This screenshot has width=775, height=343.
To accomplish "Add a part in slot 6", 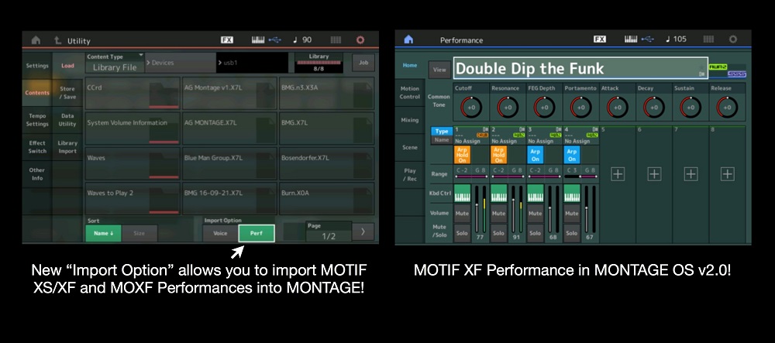I will pyautogui.click(x=654, y=173).
